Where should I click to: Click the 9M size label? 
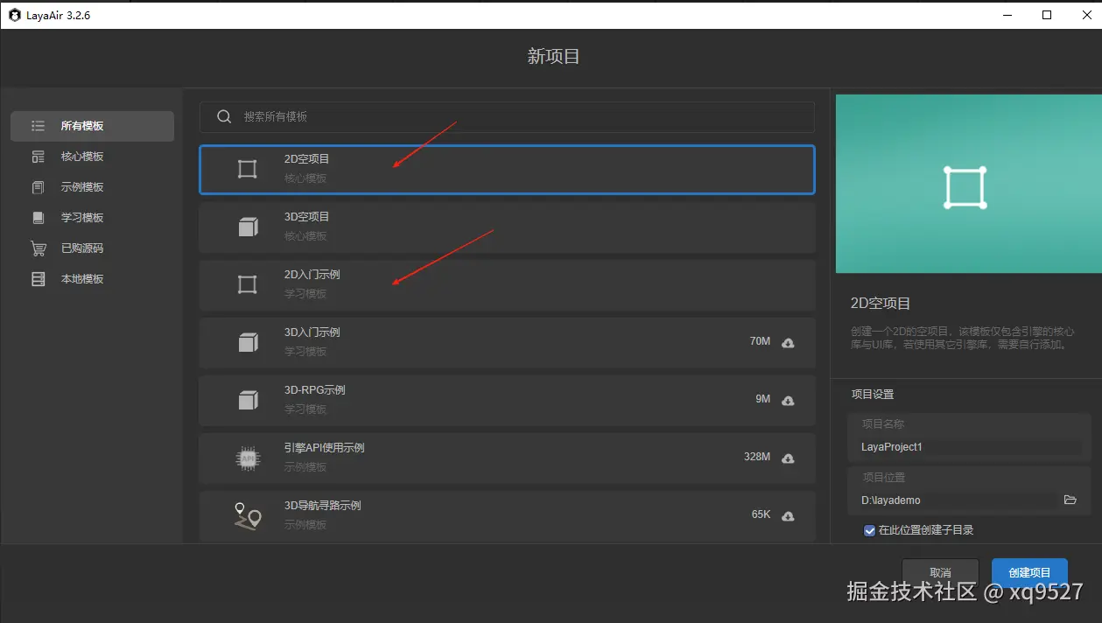coord(762,399)
